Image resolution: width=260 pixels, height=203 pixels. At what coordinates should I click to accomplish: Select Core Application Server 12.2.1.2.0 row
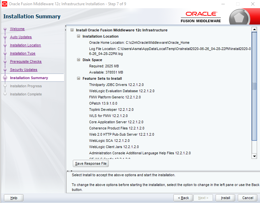(x=116, y=122)
